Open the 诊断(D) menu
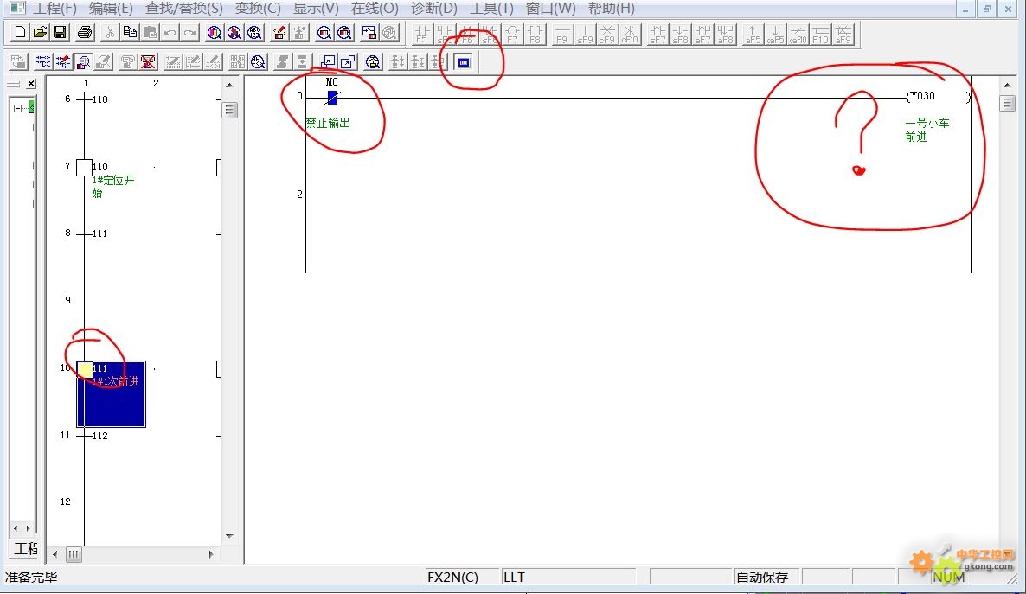 pos(433,9)
